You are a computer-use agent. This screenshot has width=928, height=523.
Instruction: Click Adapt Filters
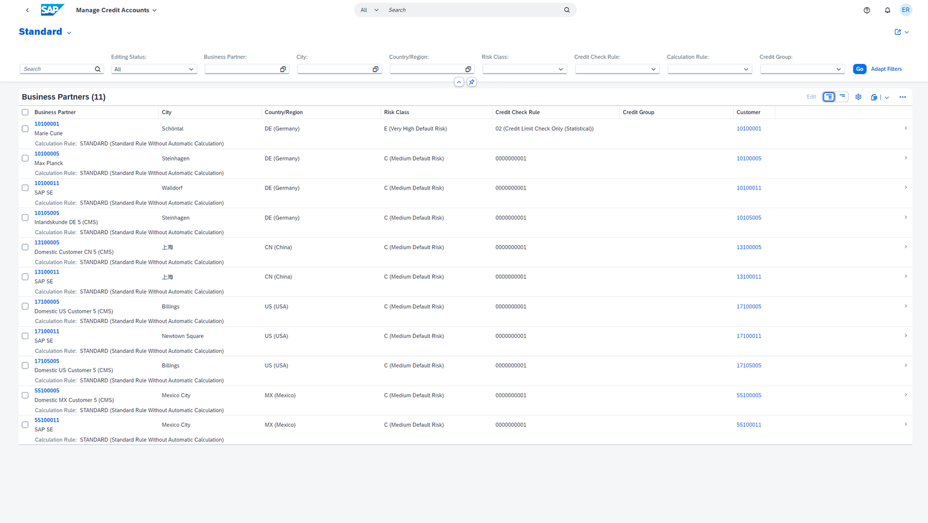click(x=886, y=69)
